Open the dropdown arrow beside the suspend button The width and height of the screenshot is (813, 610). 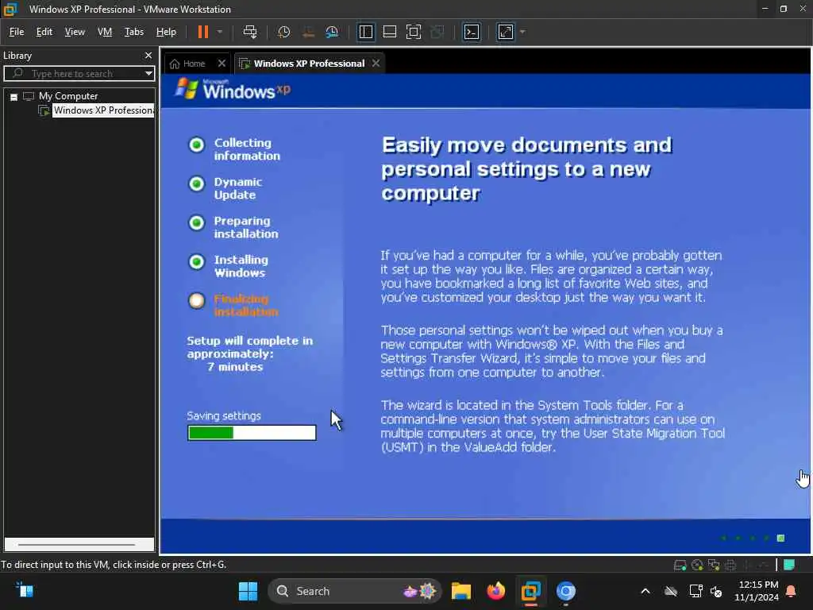click(x=220, y=32)
